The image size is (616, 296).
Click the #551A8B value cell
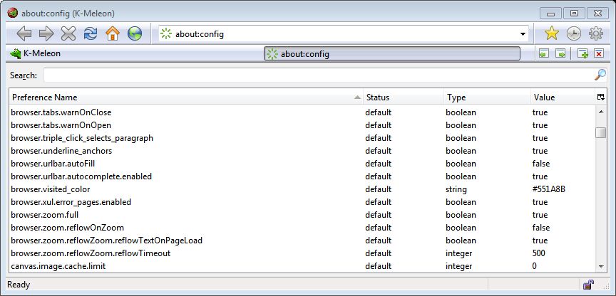click(548, 189)
